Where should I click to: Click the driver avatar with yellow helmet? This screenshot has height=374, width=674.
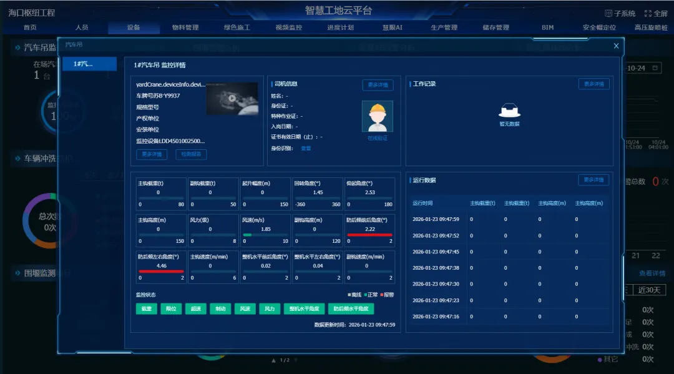point(378,116)
